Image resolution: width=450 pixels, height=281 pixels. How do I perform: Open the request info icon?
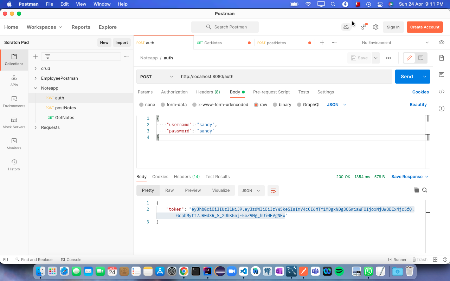[x=442, y=109]
